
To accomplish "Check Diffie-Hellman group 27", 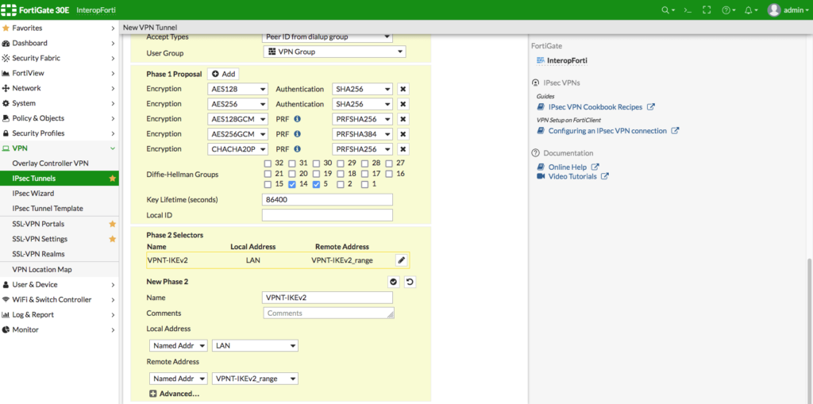I will coord(389,163).
